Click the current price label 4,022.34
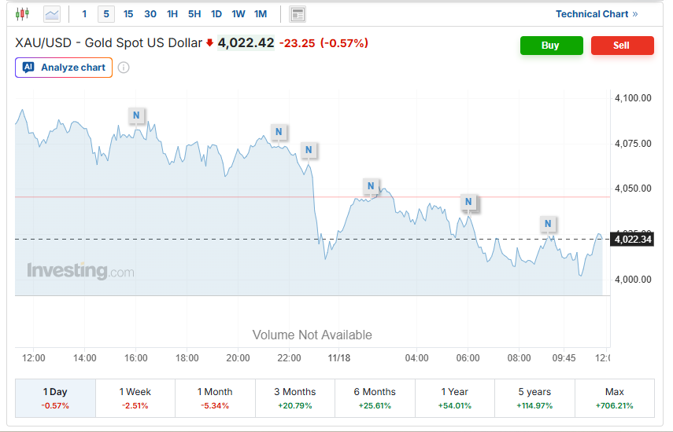This screenshot has height=432, width=673. click(633, 240)
